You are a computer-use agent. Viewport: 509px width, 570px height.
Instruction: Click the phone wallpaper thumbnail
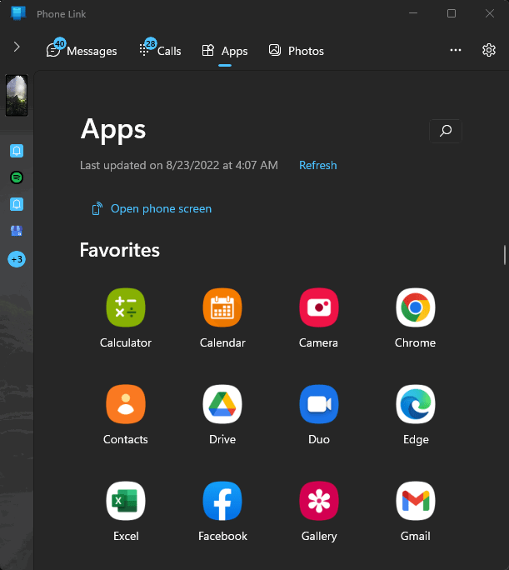click(17, 95)
